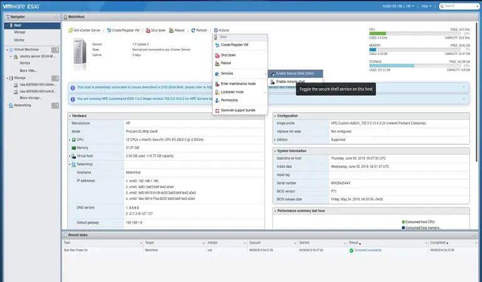Open the user account dropdown
482x282 pixels.
[398, 6]
